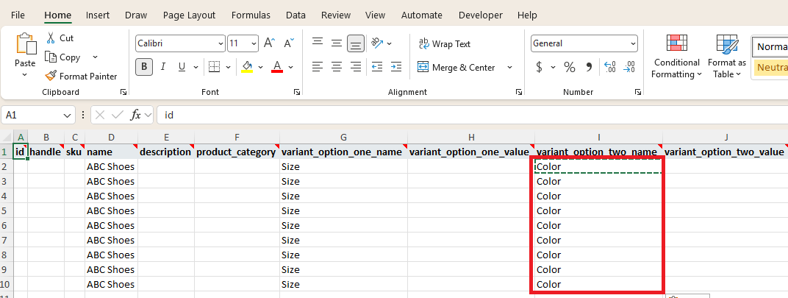Open the font color palette arrow
Image resolution: width=788 pixels, height=298 pixels.
(x=290, y=66)
